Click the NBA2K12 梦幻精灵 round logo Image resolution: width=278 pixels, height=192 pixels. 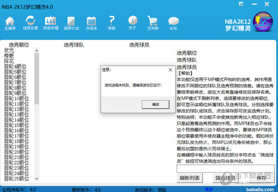[x=263, y=22]
